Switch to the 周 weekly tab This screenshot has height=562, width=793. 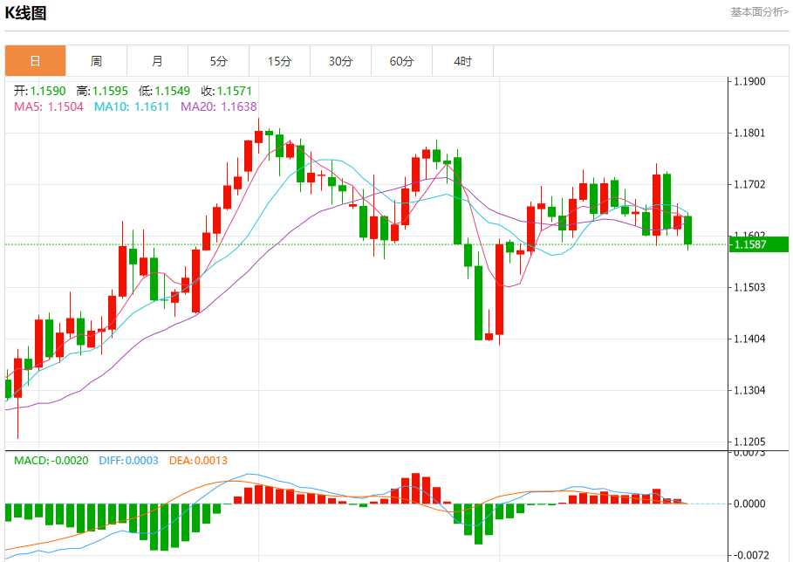tap(96, 61)
